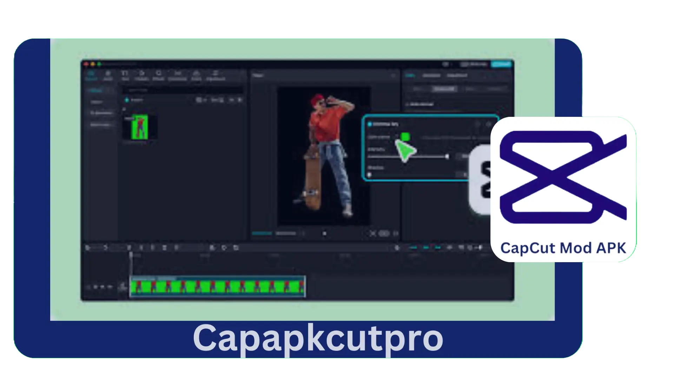Viewport: 674px width, 379px height.
Task: Play the preview with the play button
Action: click(x=324, y=233)
